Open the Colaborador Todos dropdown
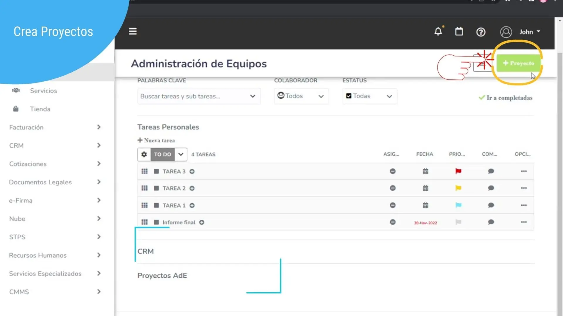 point(301,96)
